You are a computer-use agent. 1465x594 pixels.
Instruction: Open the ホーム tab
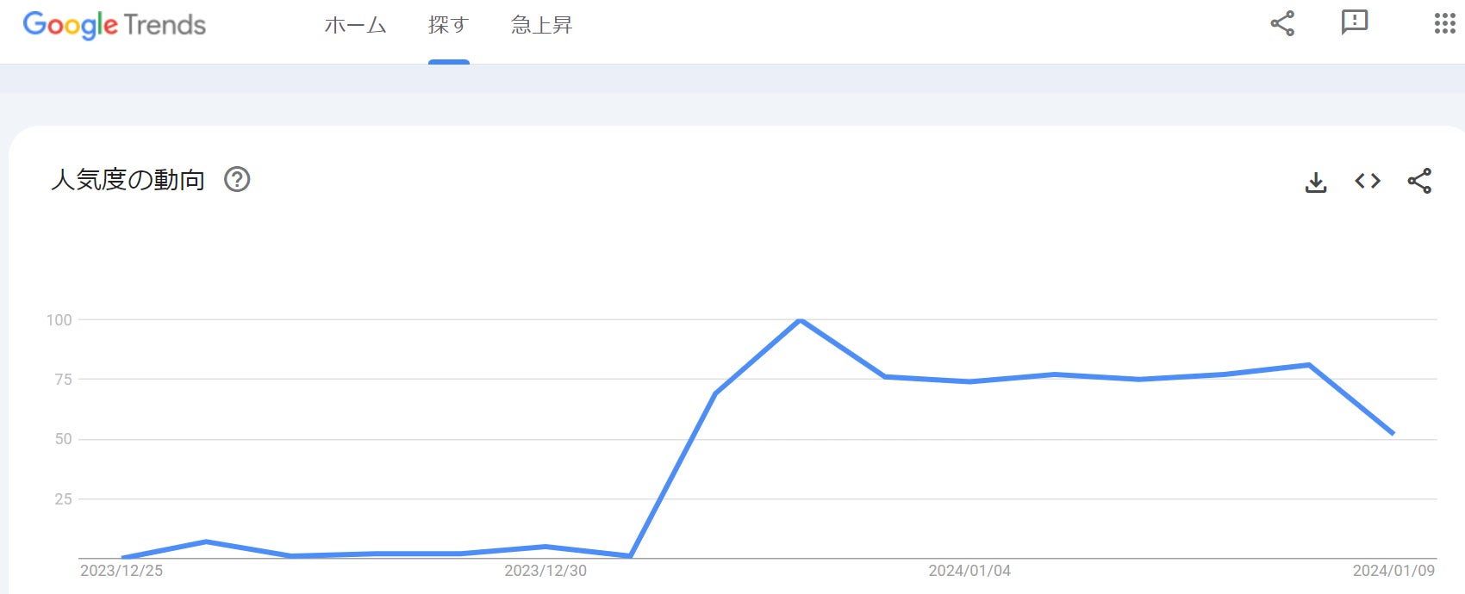click(x=355, y=25)
